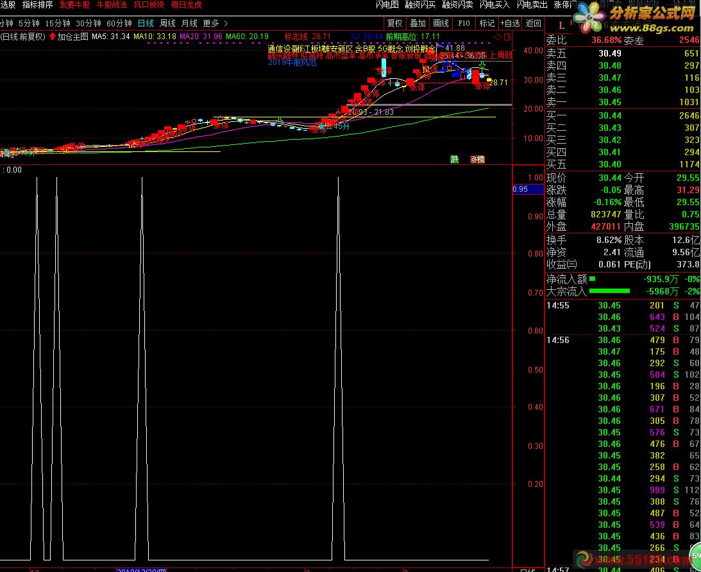Click the date label on the time axis

(141, 570)
